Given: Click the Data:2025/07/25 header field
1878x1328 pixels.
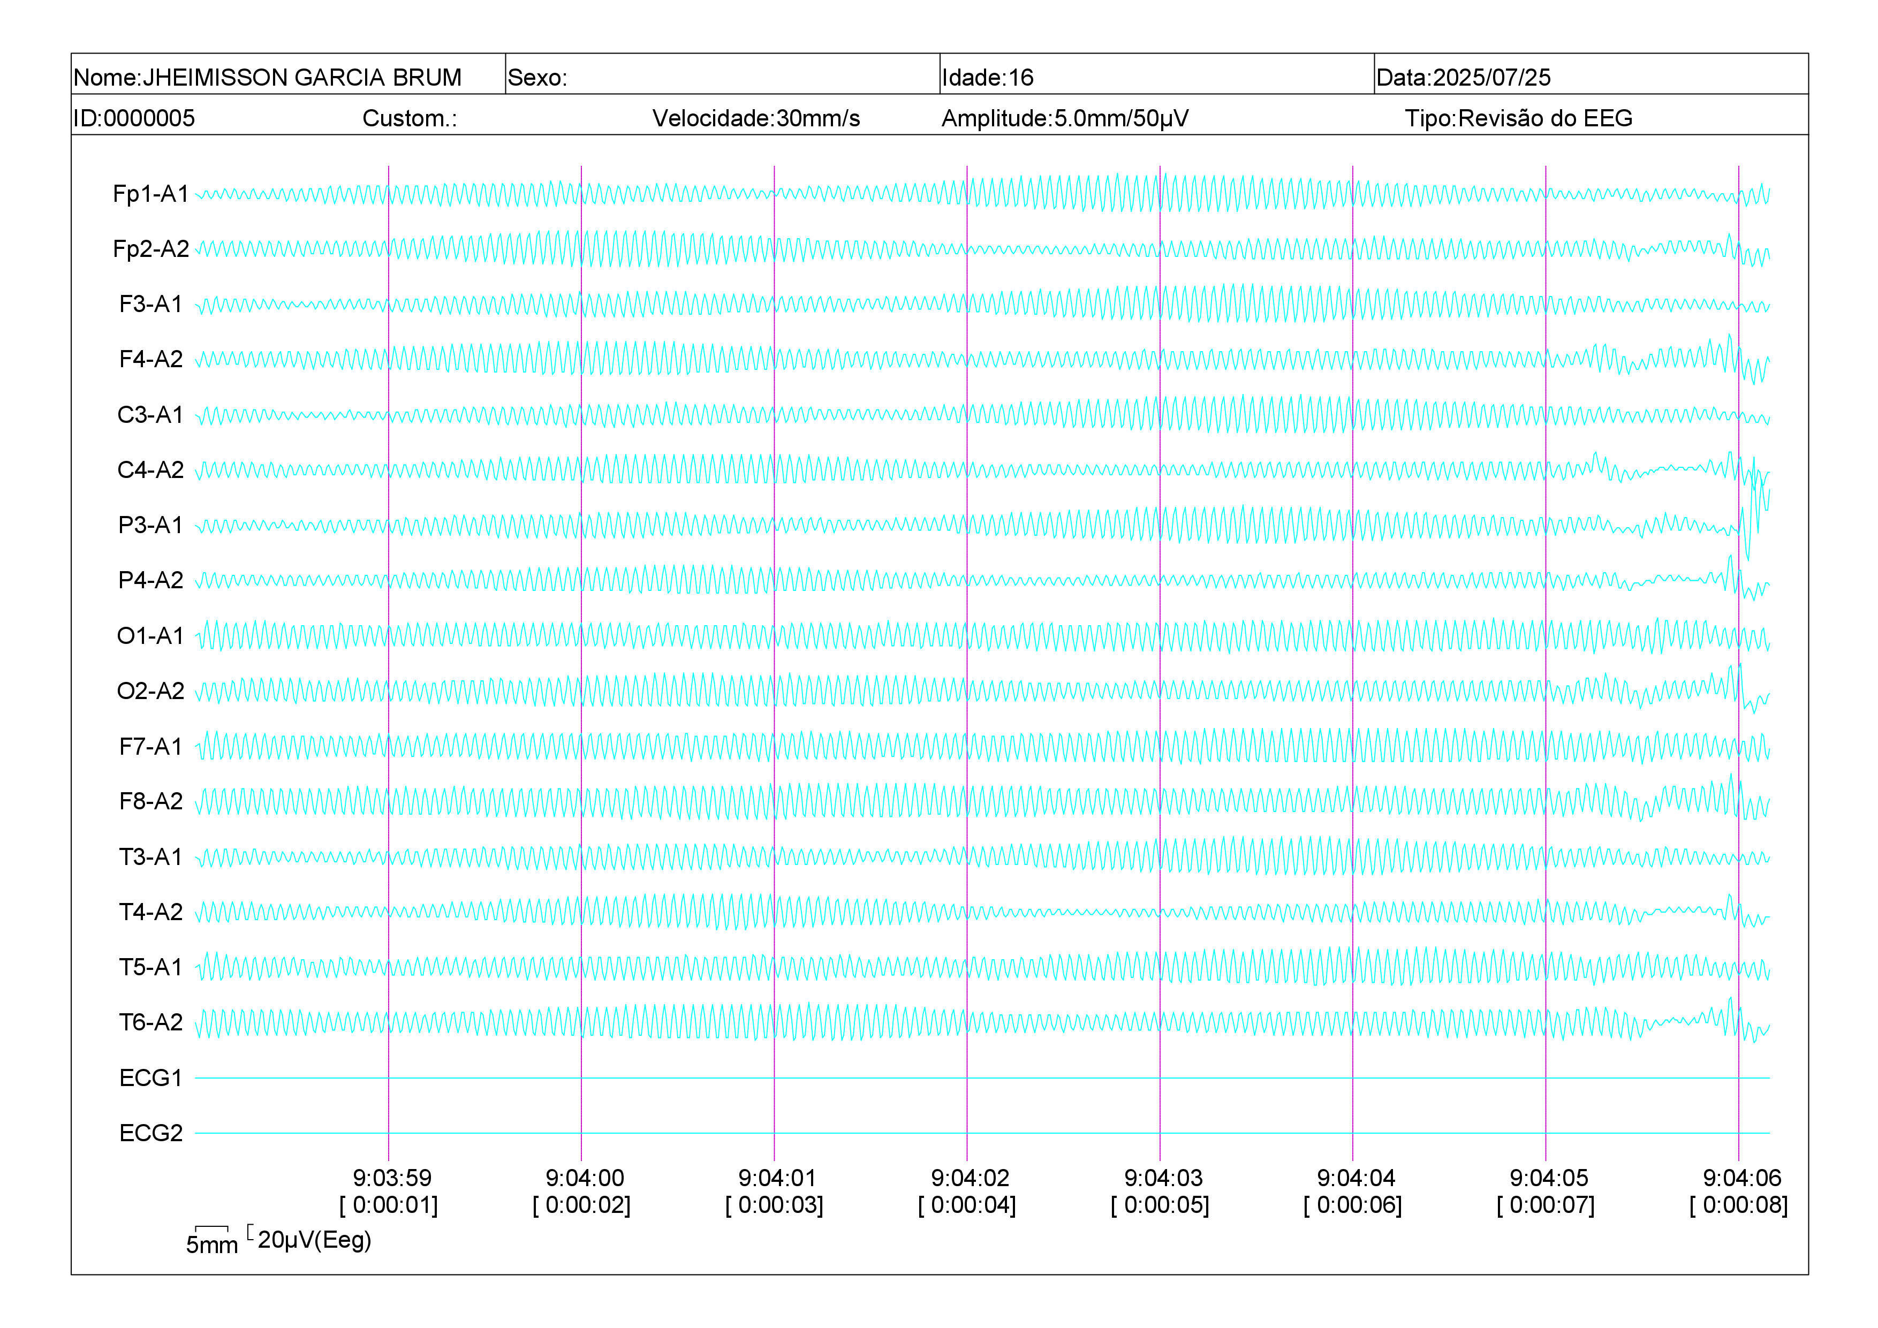Looking at the screenshot, I should (1591, 74).
